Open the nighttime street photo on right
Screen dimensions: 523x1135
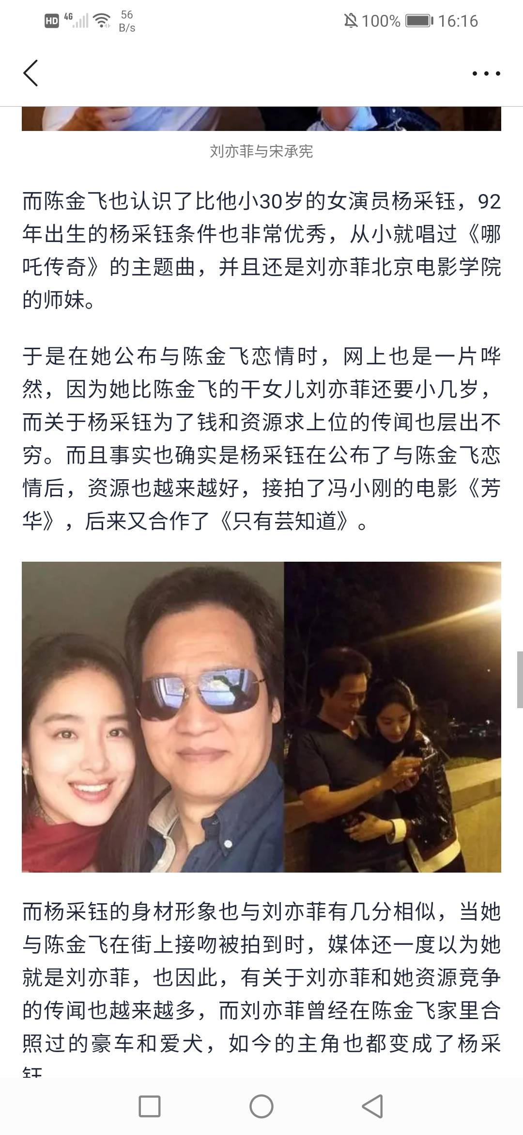(x=393, y=717)
